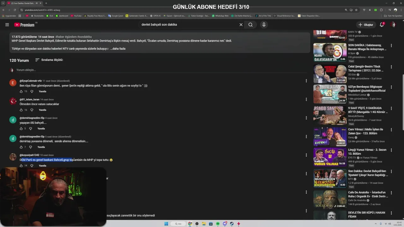This screenshot has height=227, width=404.
Task: Dislike the comment "yaşayan ölü bahçeli"
Action: (x=31, y=129)
